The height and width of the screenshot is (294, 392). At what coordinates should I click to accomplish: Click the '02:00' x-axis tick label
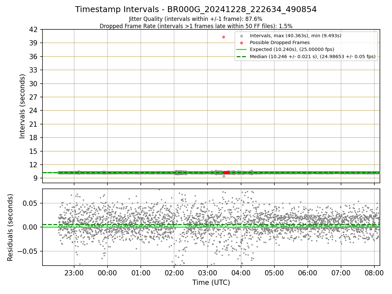tap(174, 273)
